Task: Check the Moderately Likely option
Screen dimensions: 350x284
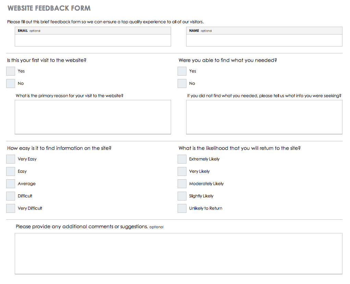Action: (x=182, y=183)
